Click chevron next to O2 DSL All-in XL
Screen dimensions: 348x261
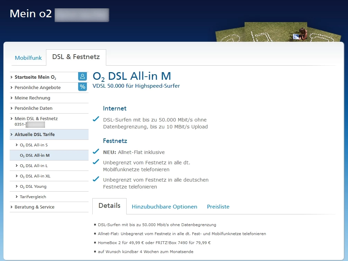(17, 176)
